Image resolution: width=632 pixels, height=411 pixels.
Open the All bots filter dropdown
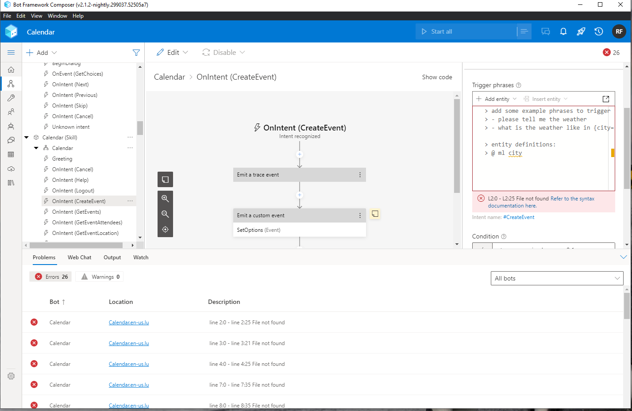coord(557,278)
